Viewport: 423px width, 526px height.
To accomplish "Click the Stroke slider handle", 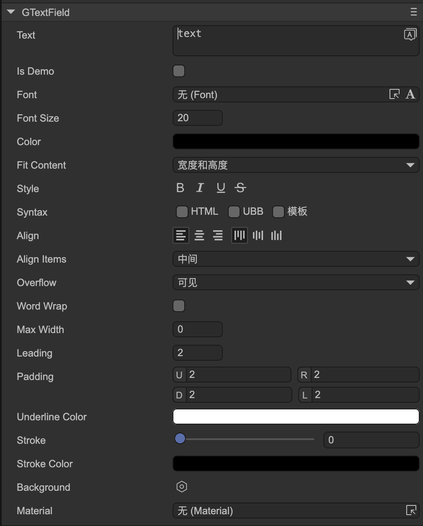I will (180, 439).
